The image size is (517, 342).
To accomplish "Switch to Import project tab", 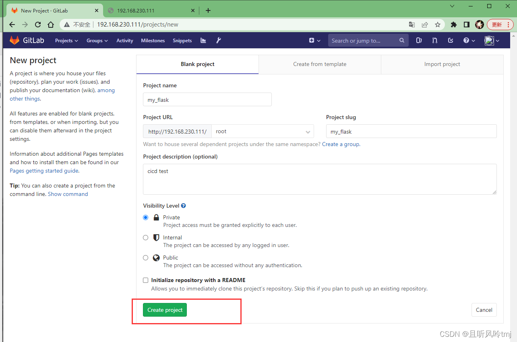I will [442, 64].
